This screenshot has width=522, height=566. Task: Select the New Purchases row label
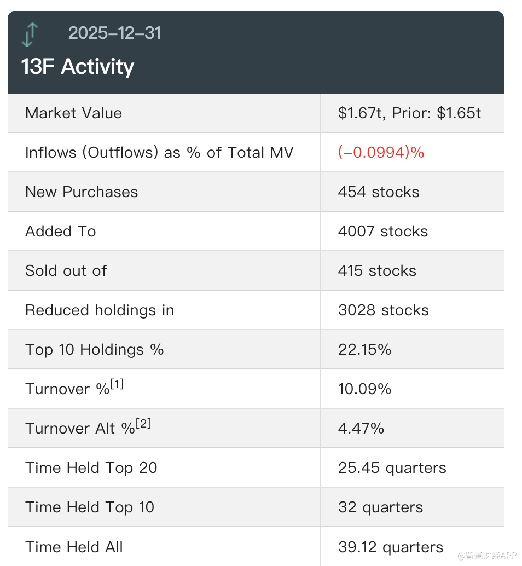pos(82,192)
